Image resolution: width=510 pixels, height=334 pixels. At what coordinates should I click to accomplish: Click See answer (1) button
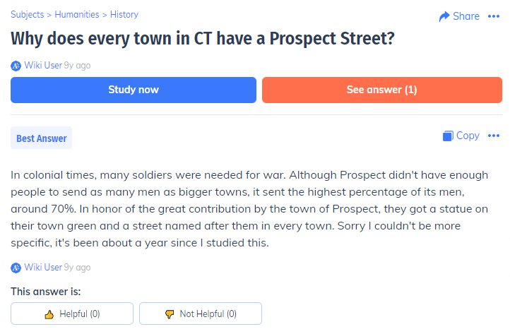[382, 90]
